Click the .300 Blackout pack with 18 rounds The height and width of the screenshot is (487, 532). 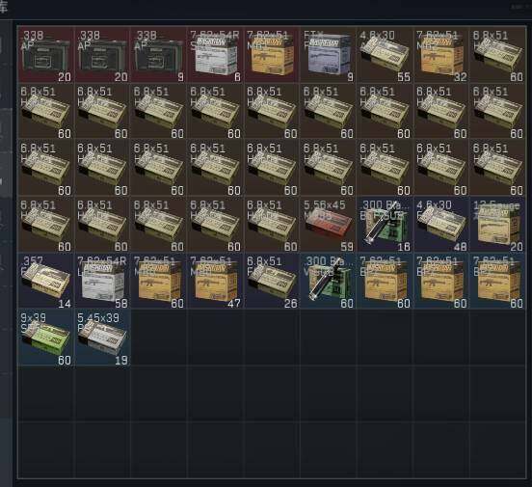(385, 225)
